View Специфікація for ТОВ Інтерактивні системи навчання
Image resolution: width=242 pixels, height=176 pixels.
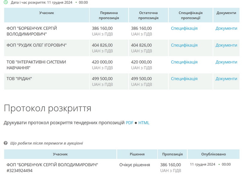[184, 62]
